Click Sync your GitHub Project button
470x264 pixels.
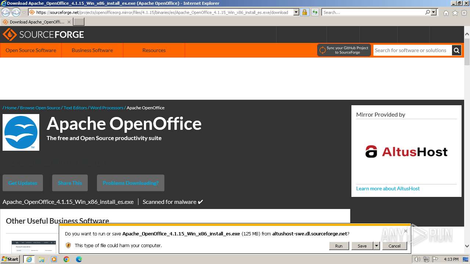(x=344, y=50)
